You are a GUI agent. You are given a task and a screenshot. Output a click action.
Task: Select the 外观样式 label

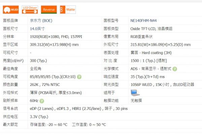point(10,93)
